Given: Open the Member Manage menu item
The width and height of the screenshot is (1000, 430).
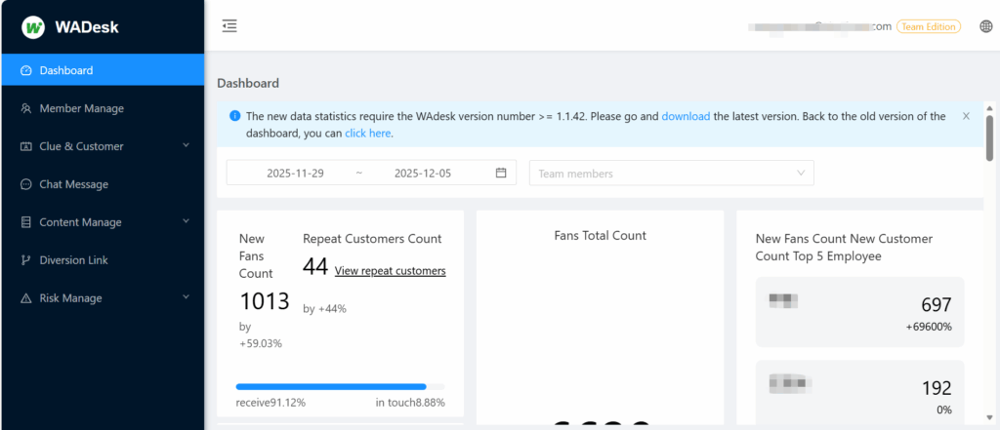Looking at the screenshot, I should 81,108.
